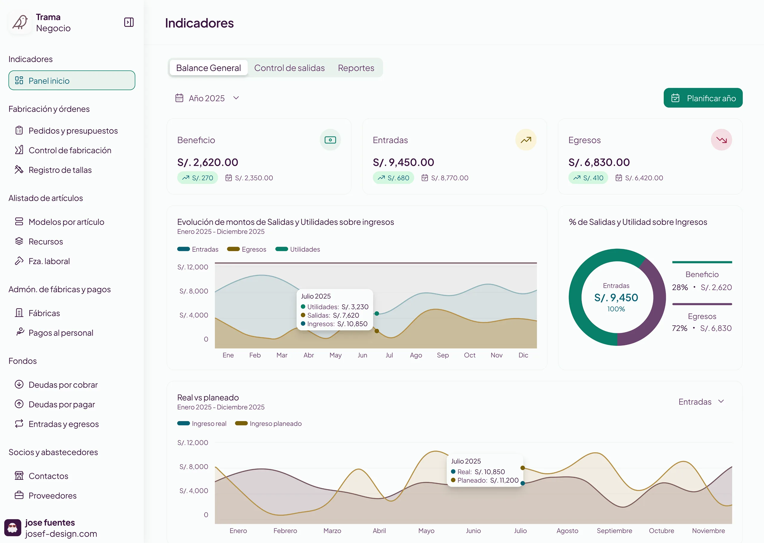This screenshot has height=543, width=764.
Task: Switch to the Control de salidas tab
Action: pyautogui.click(x=289, y=68)
